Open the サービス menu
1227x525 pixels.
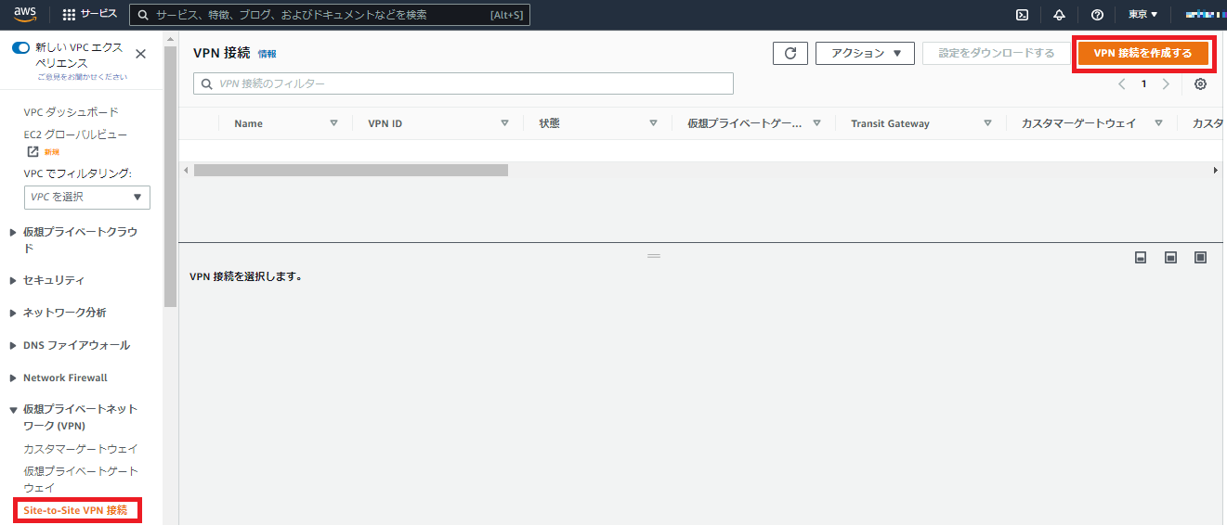(89, 15)
